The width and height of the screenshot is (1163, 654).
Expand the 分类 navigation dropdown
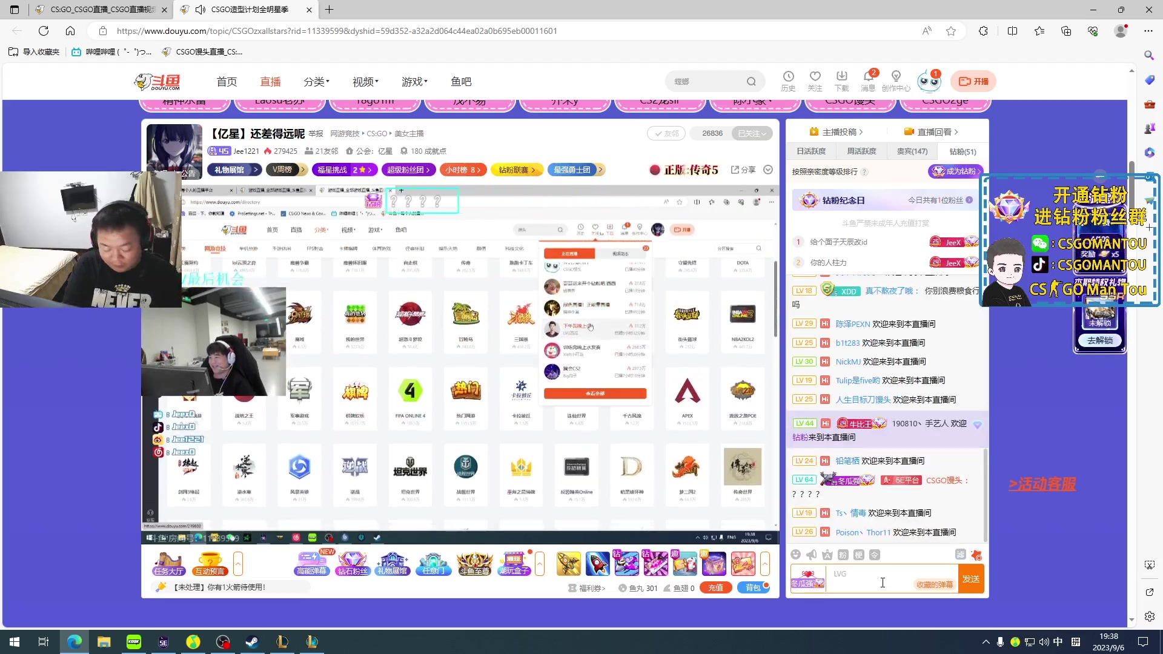point(316,81)
